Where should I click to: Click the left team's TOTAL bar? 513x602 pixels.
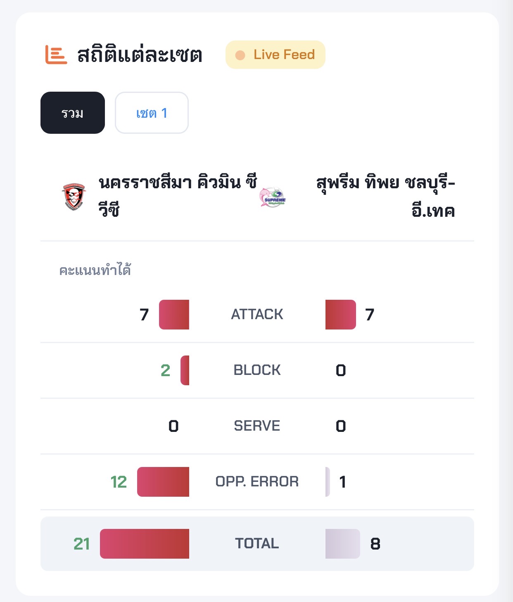point(145,544)
